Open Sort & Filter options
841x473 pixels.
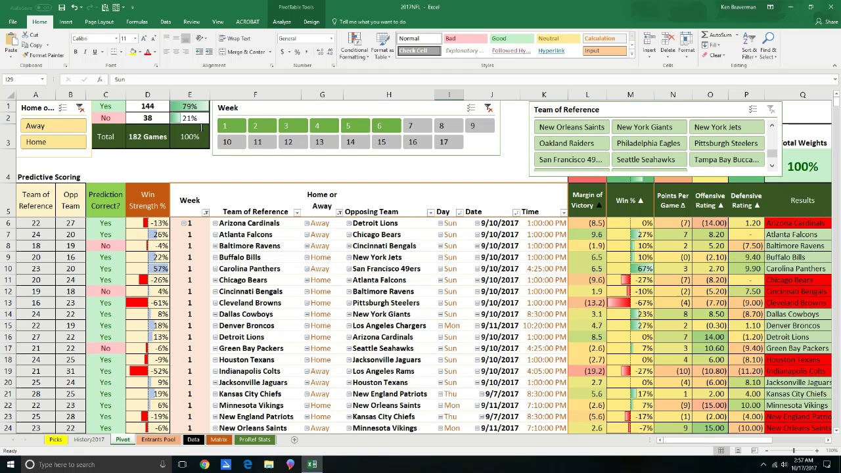tap(749, 45)
